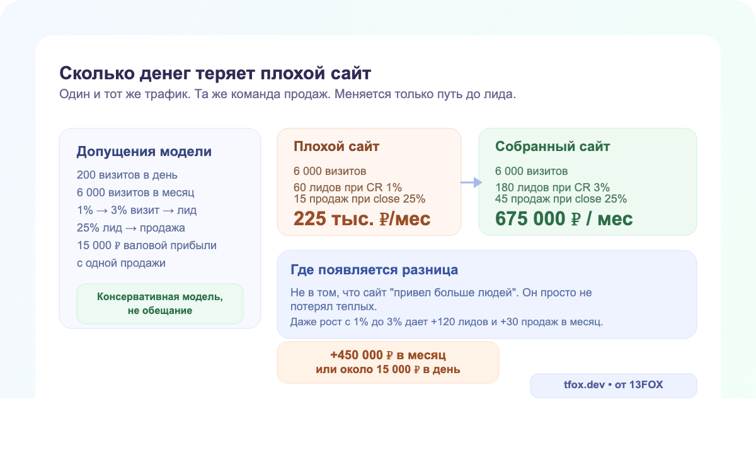Viewport: 756px width, 453px height.
Task: Click the ruble symbol inside "225 тыс. ₽/мес"
Action: point(382,218)
